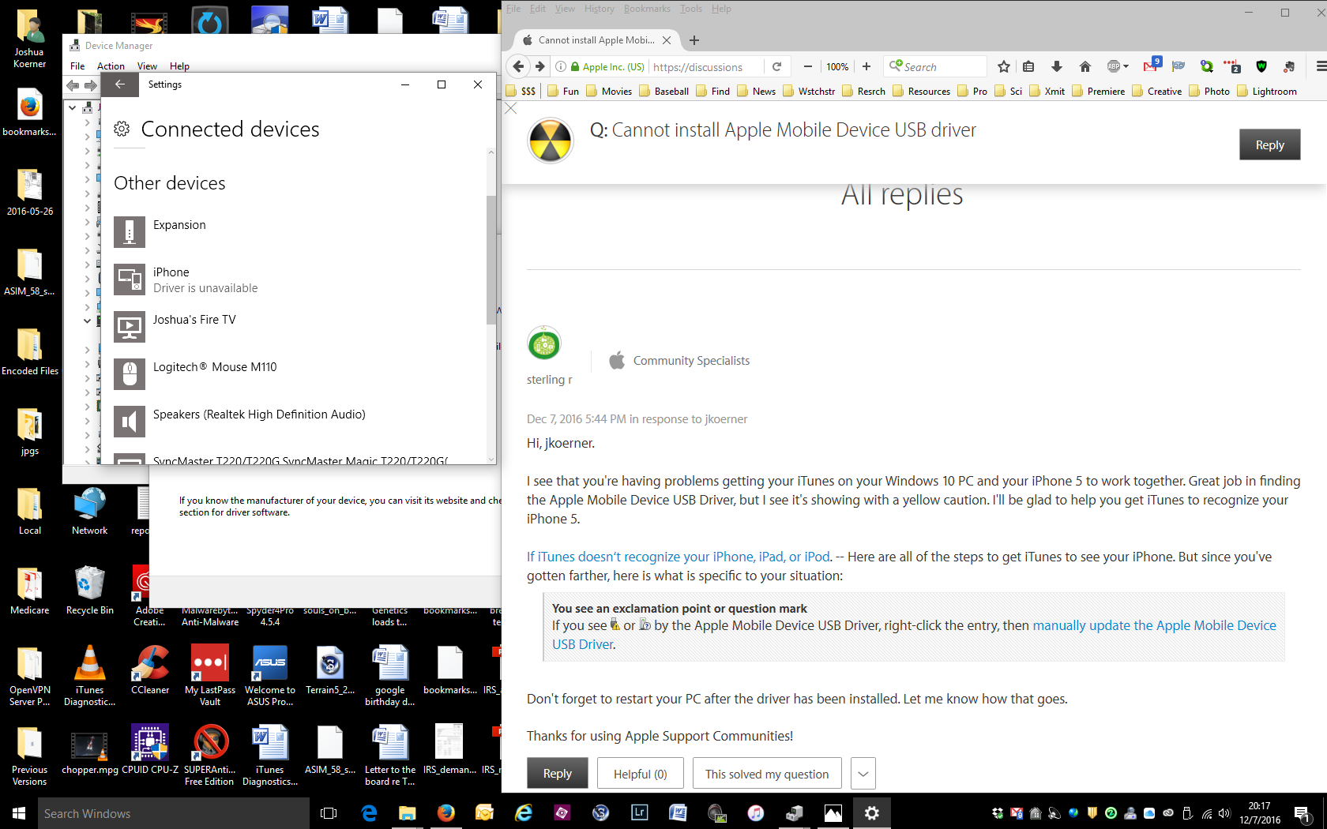Screen dimensions: 1327x829
Task: Go to Firefox home page
Action: (1085, 66)
